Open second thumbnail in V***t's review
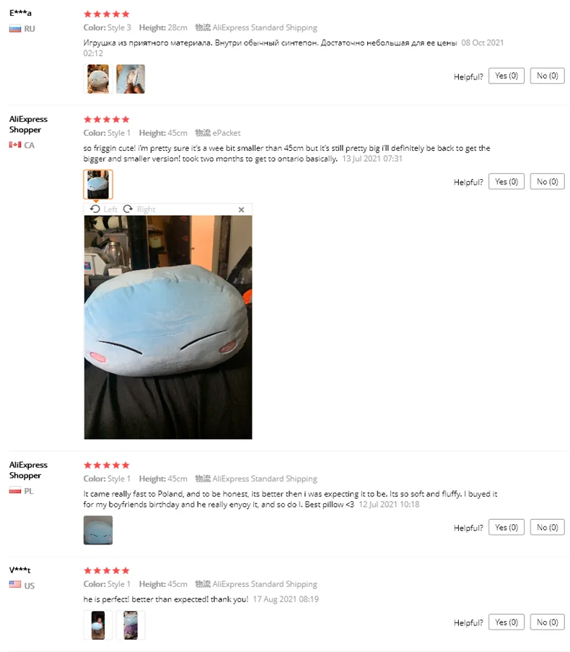This screenshot has width=570, height=652. pyautogui.click(x=131, y=625)
